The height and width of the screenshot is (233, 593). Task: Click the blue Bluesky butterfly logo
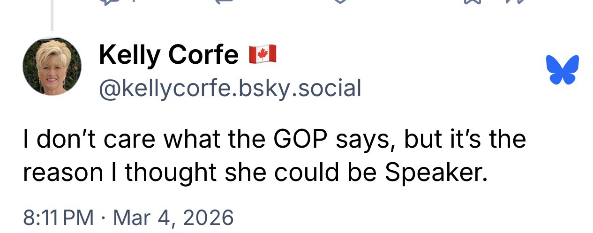click(x=562, y=69)
